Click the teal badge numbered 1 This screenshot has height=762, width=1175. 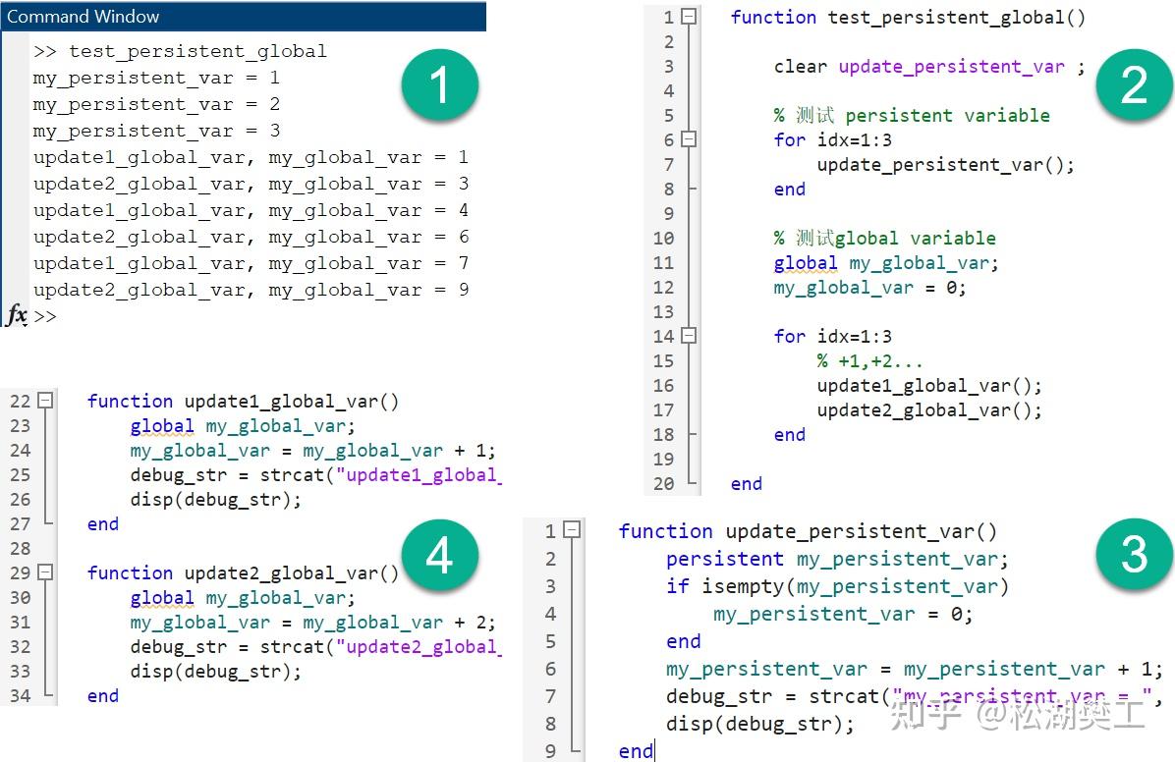pyautogui.click(x=439, y=85)
